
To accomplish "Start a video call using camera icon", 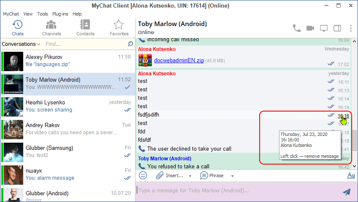I will 310,28.
